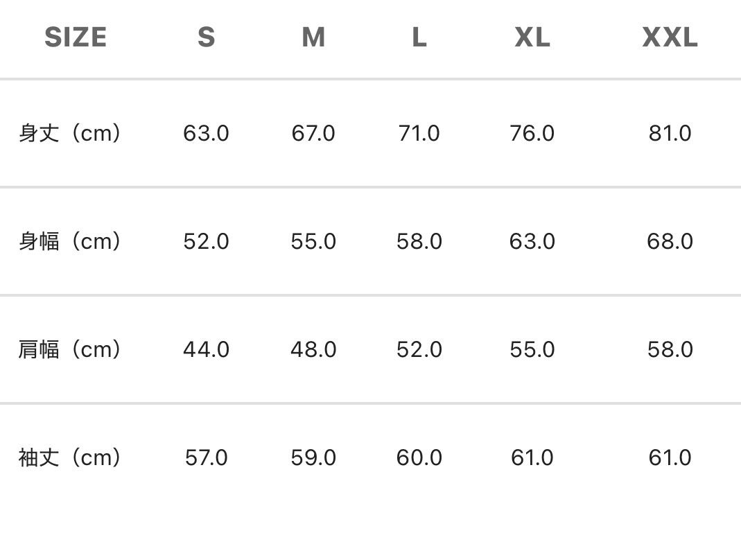Click the SIZE column header

point(76,37)
